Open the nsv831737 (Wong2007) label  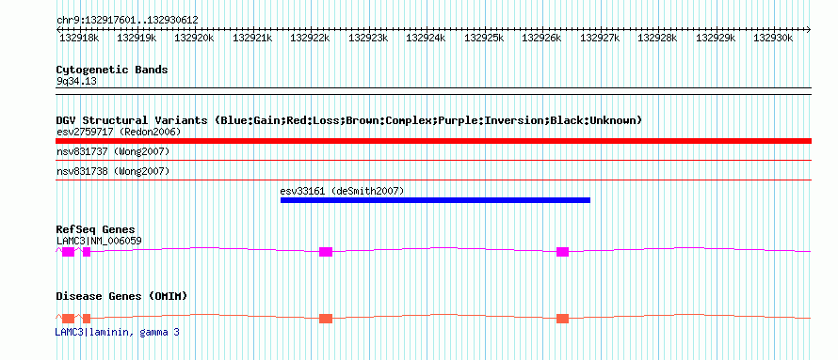pos(113,152)
